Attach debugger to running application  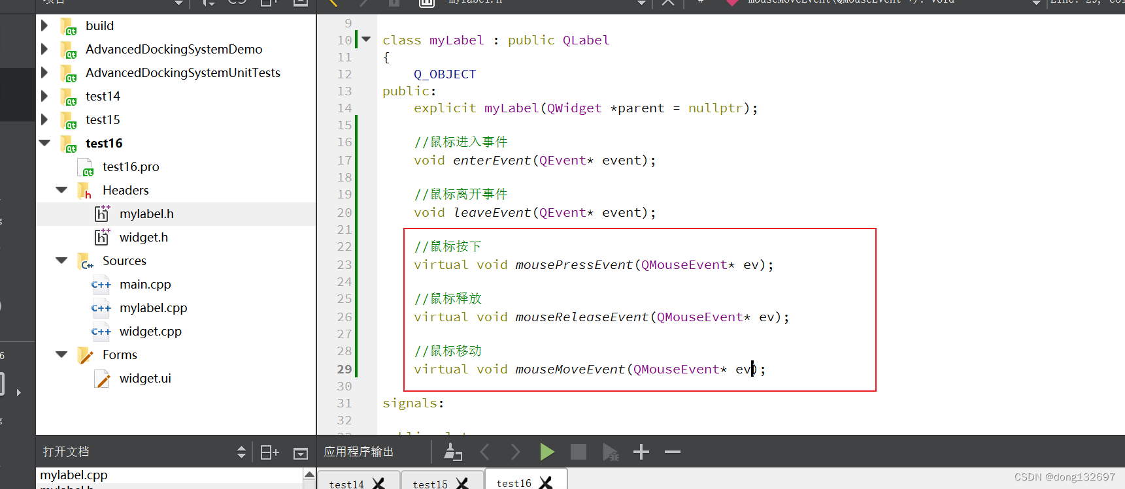(x=611, y=452)
